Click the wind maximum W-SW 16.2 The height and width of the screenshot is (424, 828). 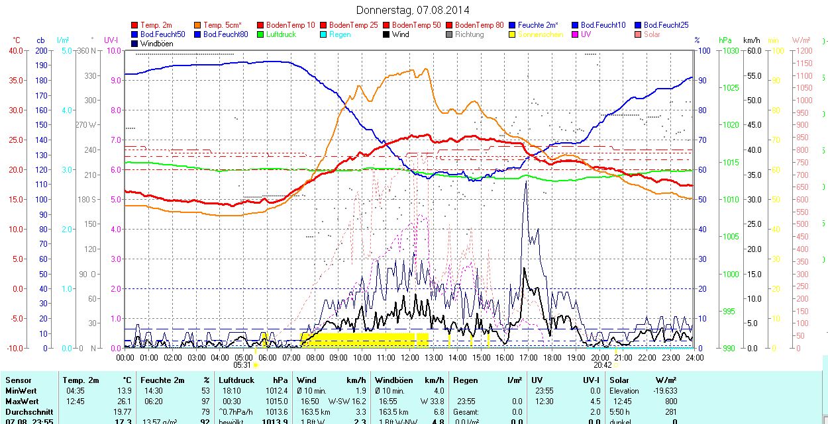pos(348,402)
